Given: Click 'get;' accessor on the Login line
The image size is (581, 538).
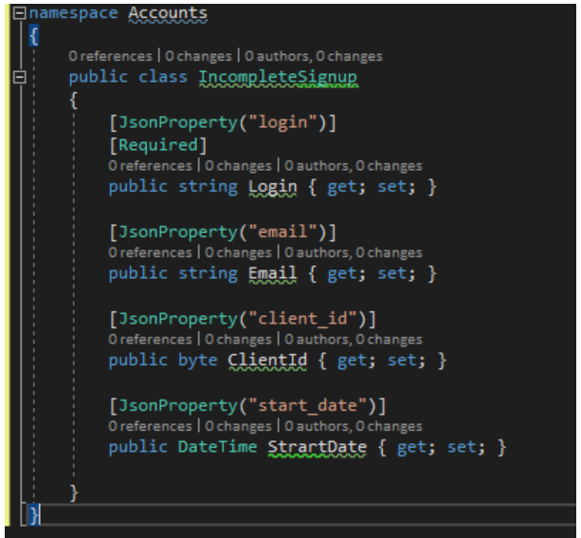Looking at the screenshot, I should [x=347, y=187].
